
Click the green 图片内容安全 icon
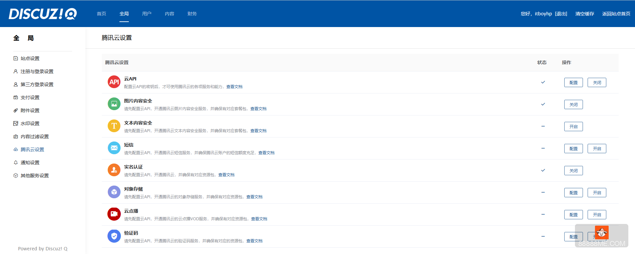(114, 104)
